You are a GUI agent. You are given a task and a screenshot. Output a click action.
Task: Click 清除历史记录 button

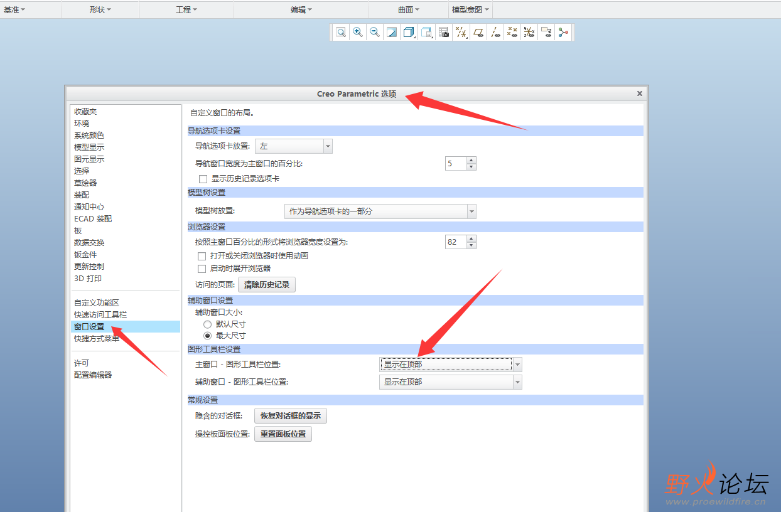(267, 285)
